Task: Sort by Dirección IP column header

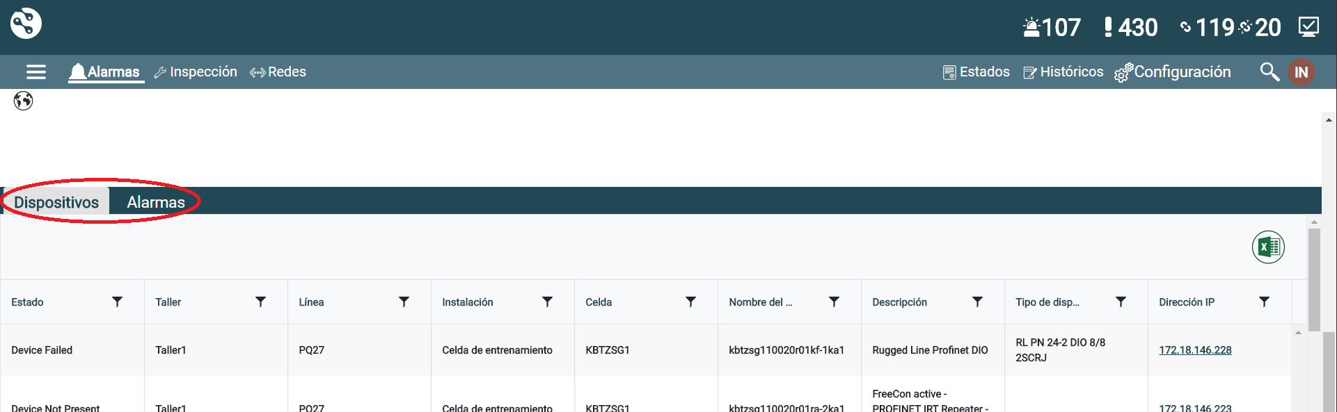Action: [1187, 302]
